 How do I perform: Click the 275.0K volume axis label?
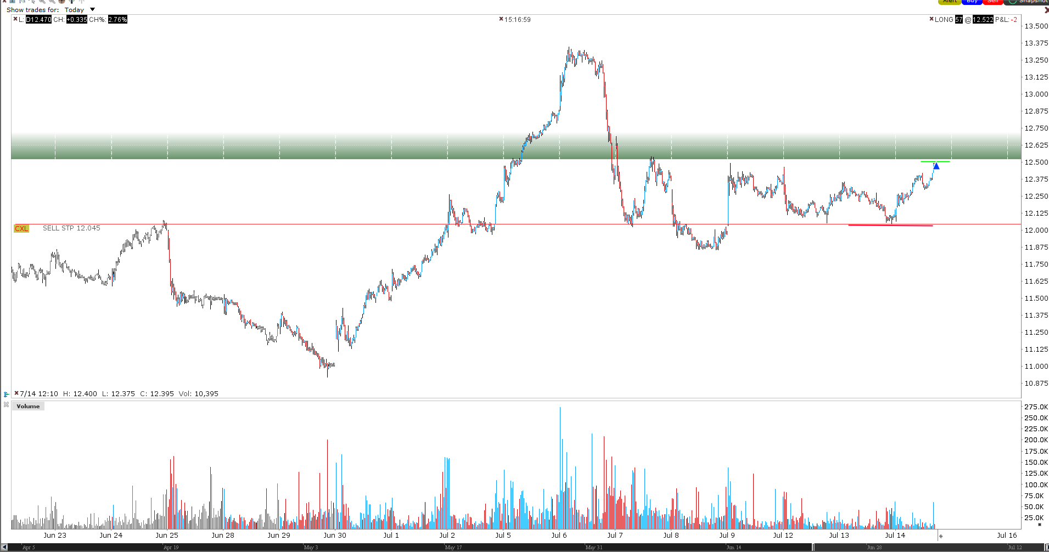1036,407
